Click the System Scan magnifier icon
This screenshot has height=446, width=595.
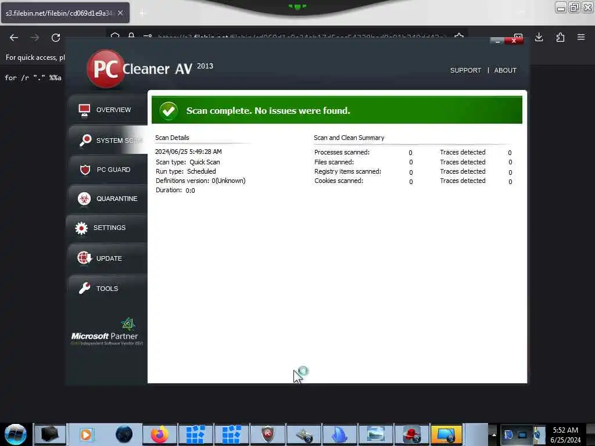(x=85, y=141)
